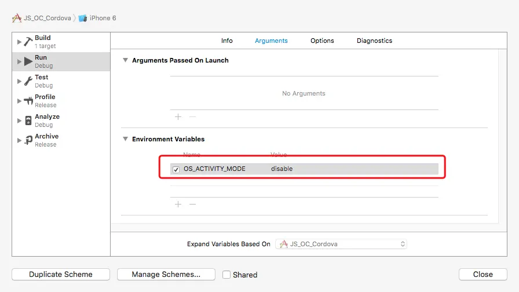The width and height of the screenshot is (519, 292).
Task: Click the Run play icon
Action: click(28, 61)
